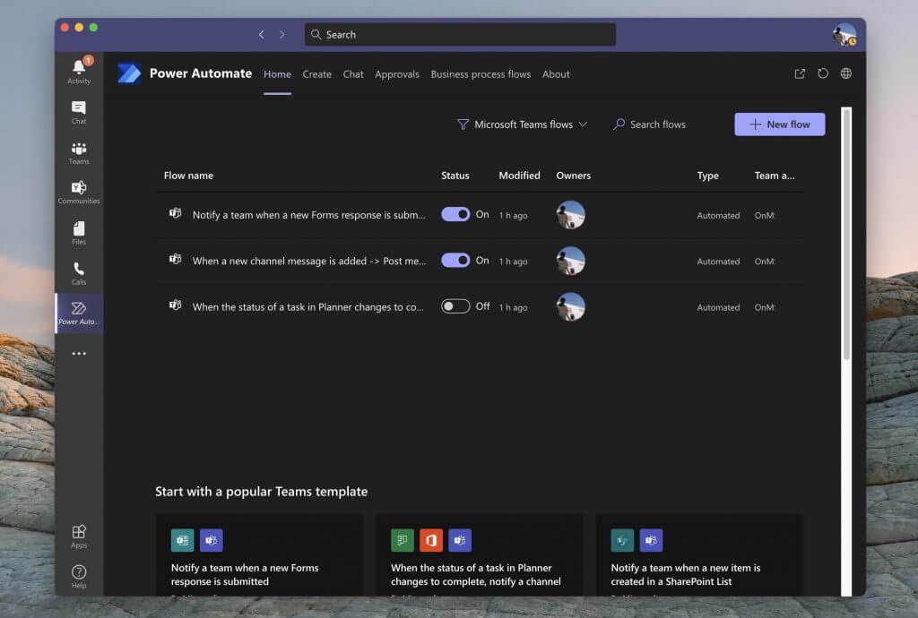Click the Flow name column header
918x618 pixels.
point(188,176)
